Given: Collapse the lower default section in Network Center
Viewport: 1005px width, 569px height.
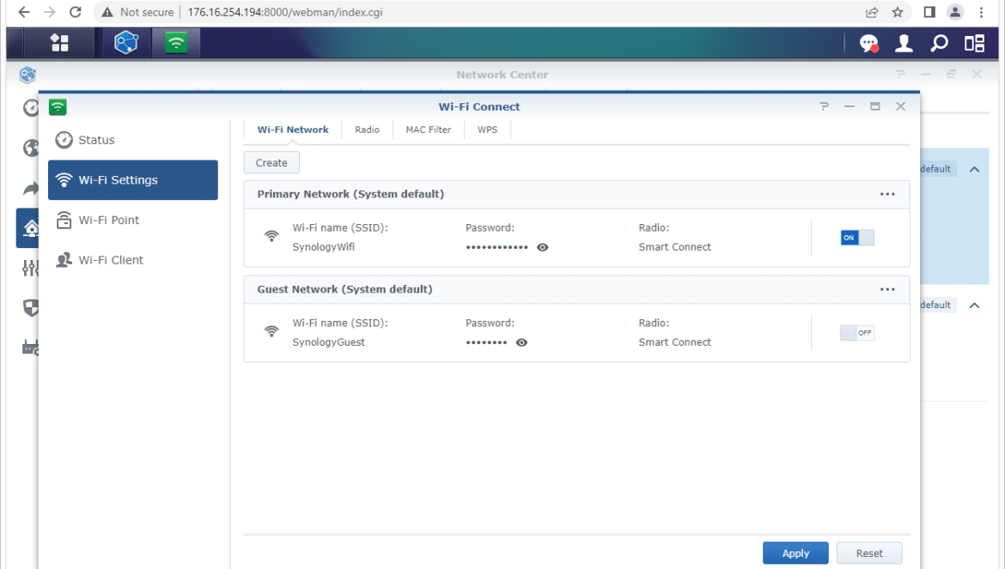Looking at the screenshot, I should pos(974,306).
